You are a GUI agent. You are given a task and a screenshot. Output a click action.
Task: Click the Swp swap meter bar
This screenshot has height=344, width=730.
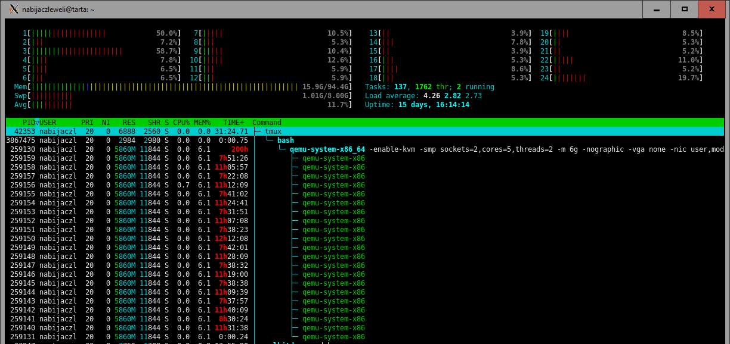pos(162,96)
